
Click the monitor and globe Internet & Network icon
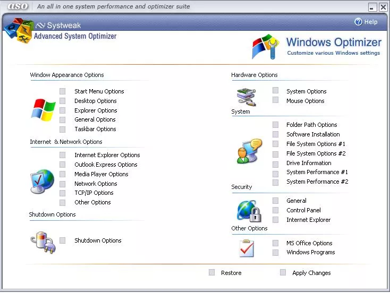pos(42,182)
